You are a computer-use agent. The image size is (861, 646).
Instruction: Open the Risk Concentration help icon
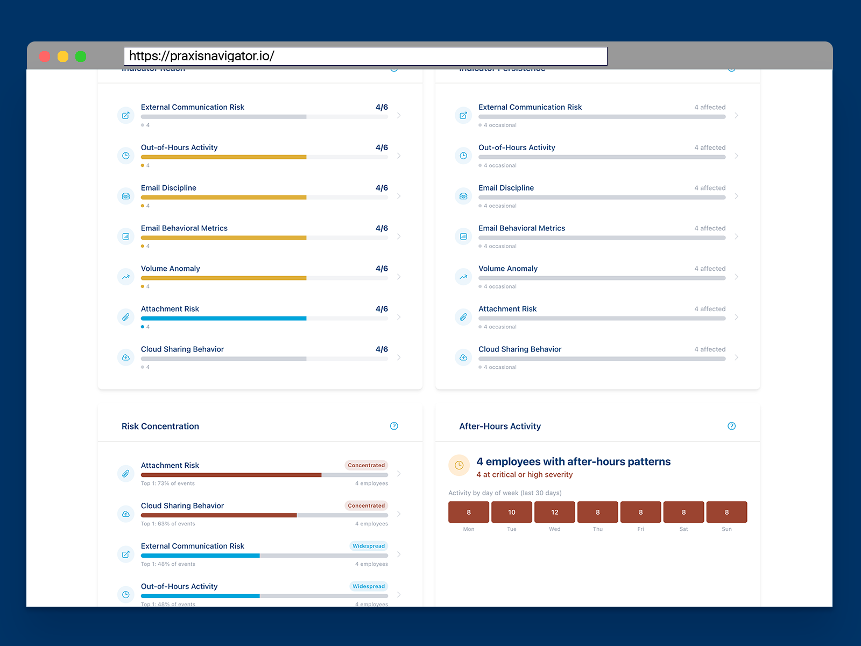coord(394,426)
